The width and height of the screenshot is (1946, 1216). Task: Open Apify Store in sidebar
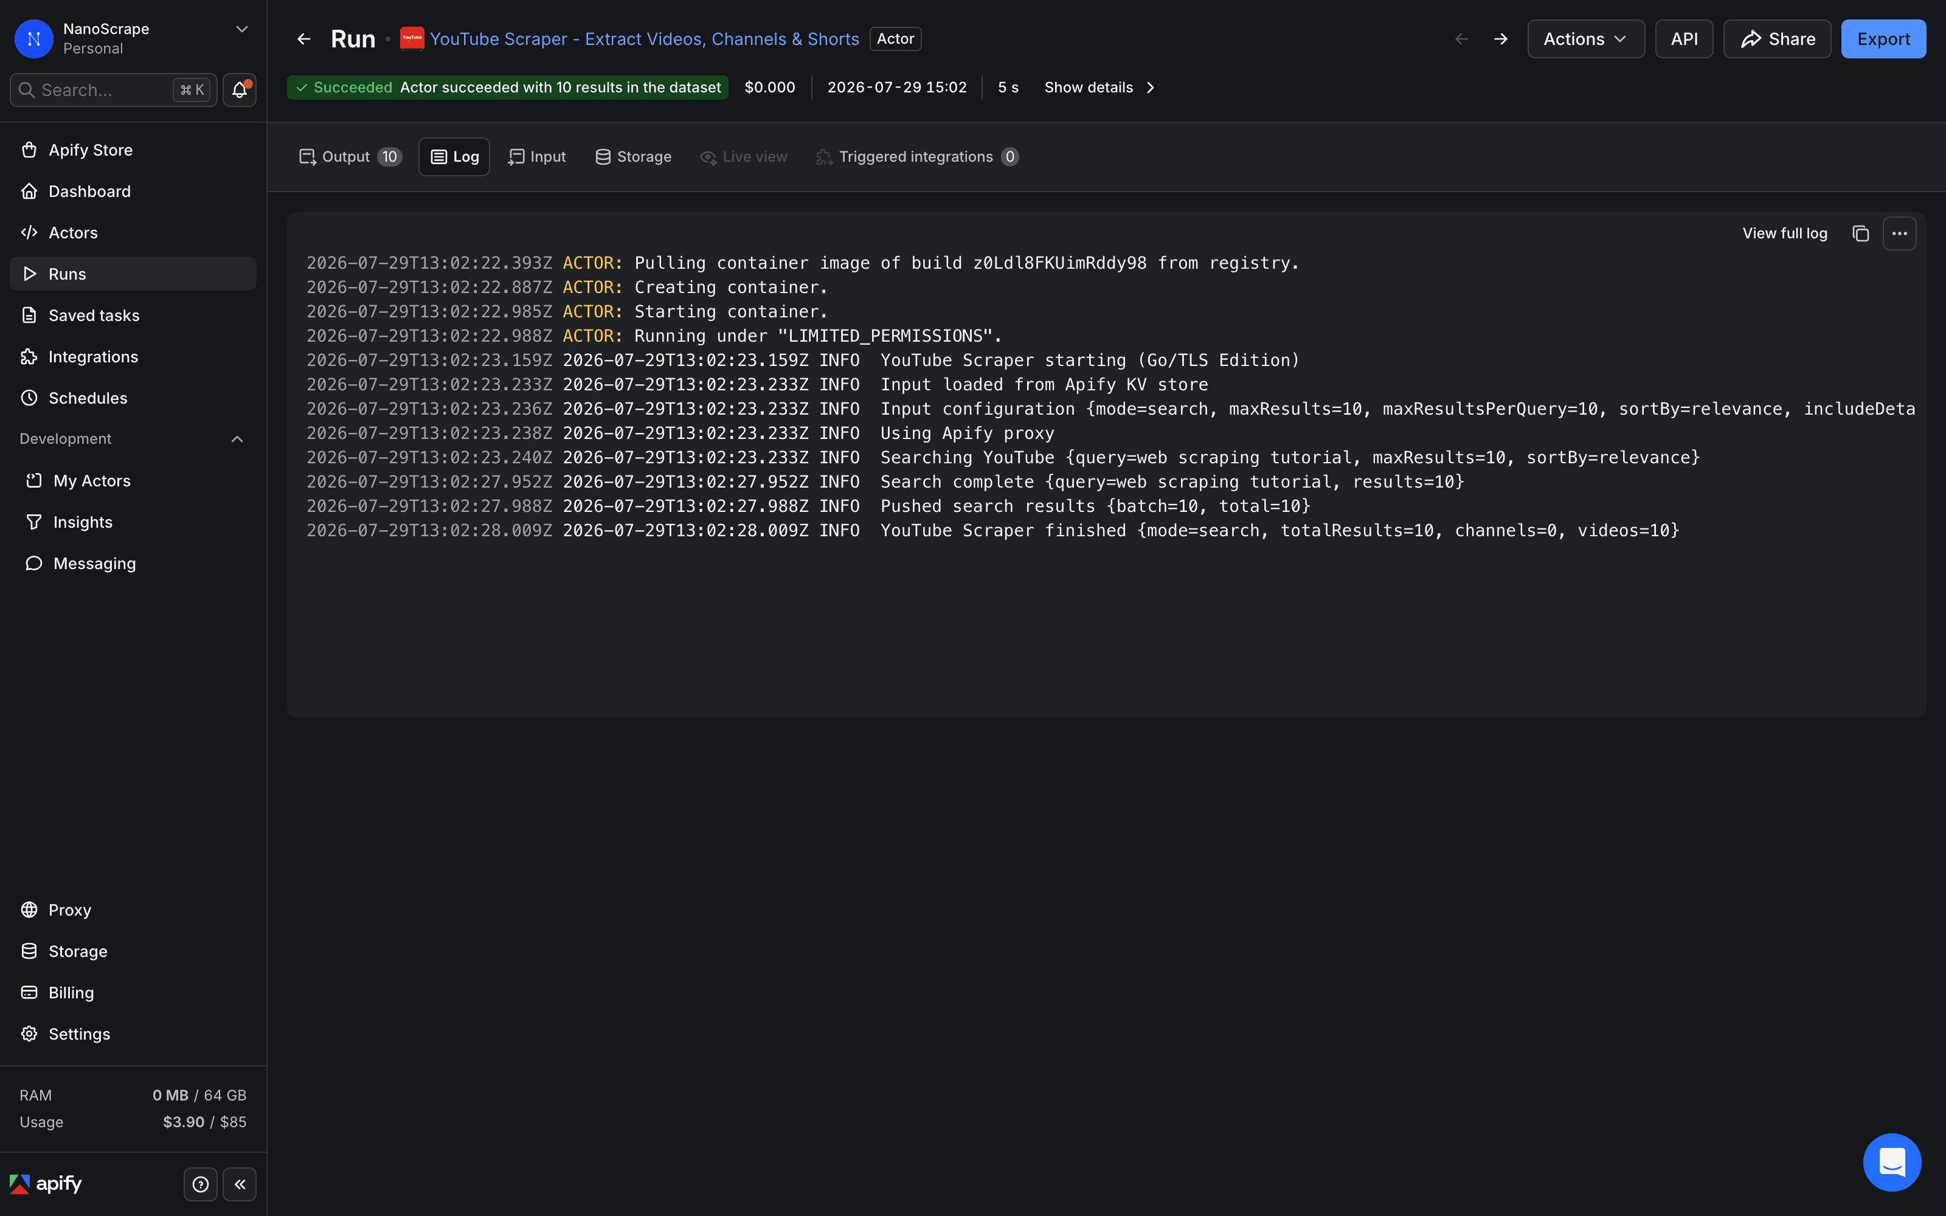coord(133,150)
